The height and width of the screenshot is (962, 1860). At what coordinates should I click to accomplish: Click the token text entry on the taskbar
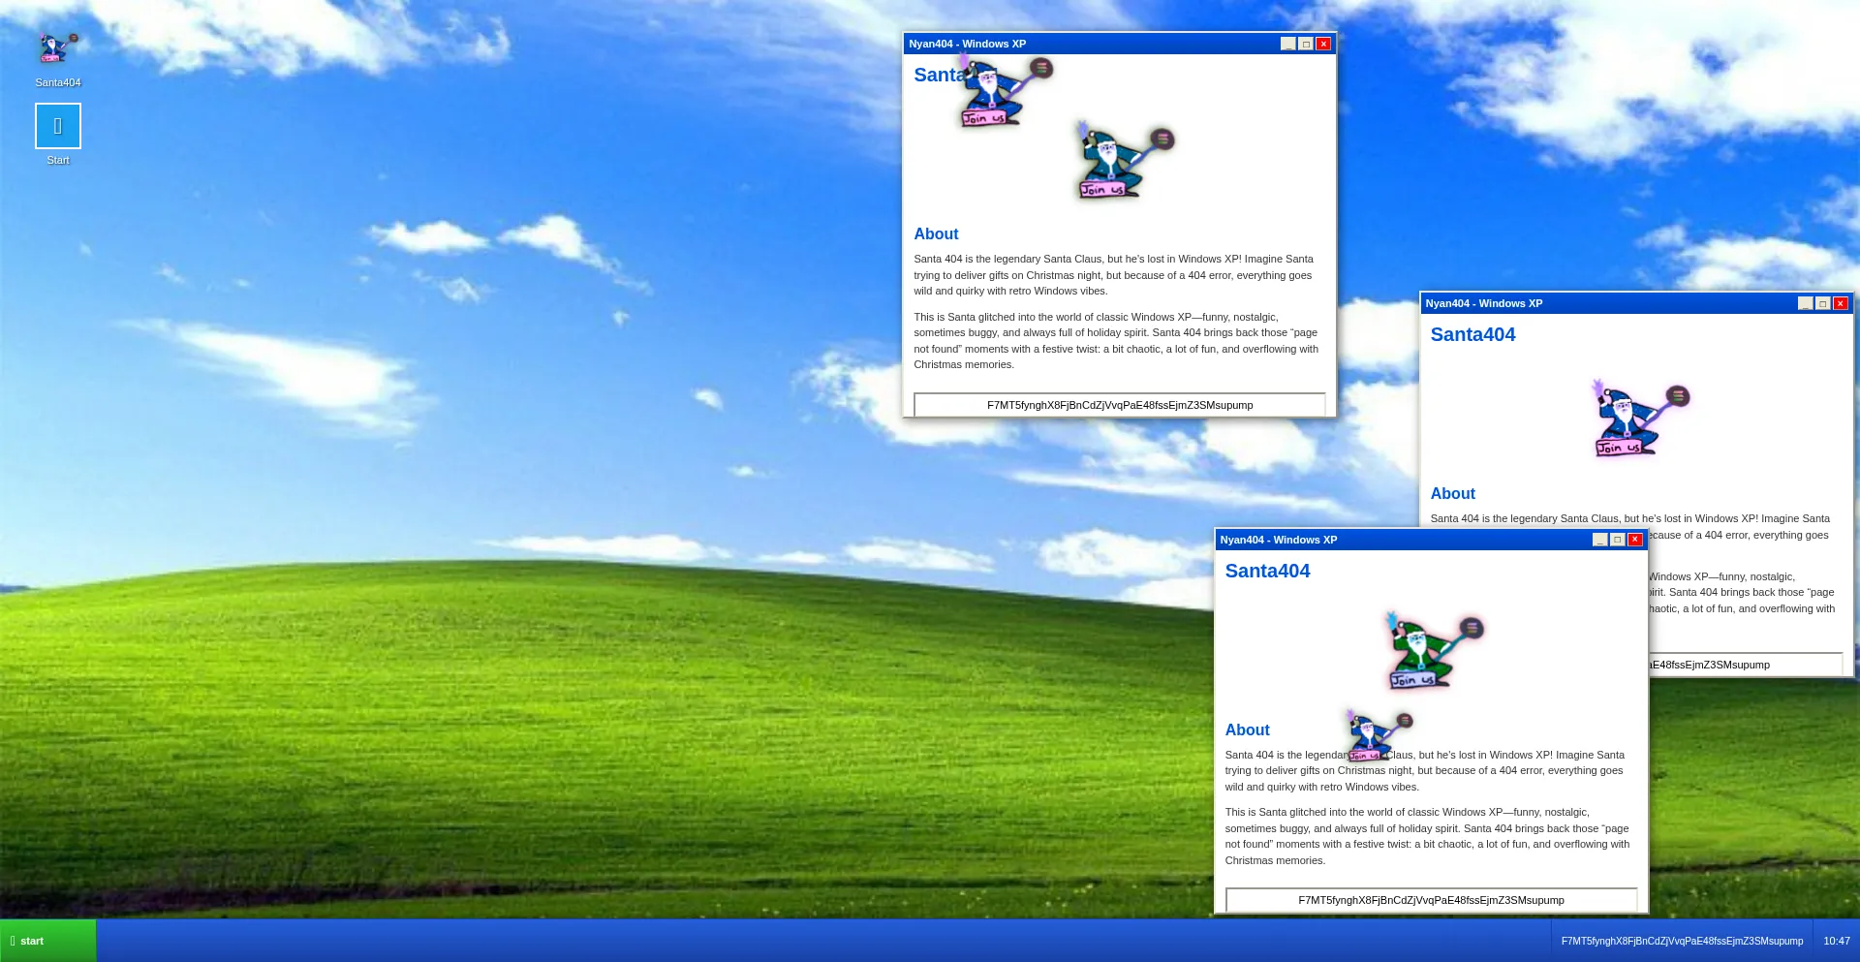(x=1682, y=940)
